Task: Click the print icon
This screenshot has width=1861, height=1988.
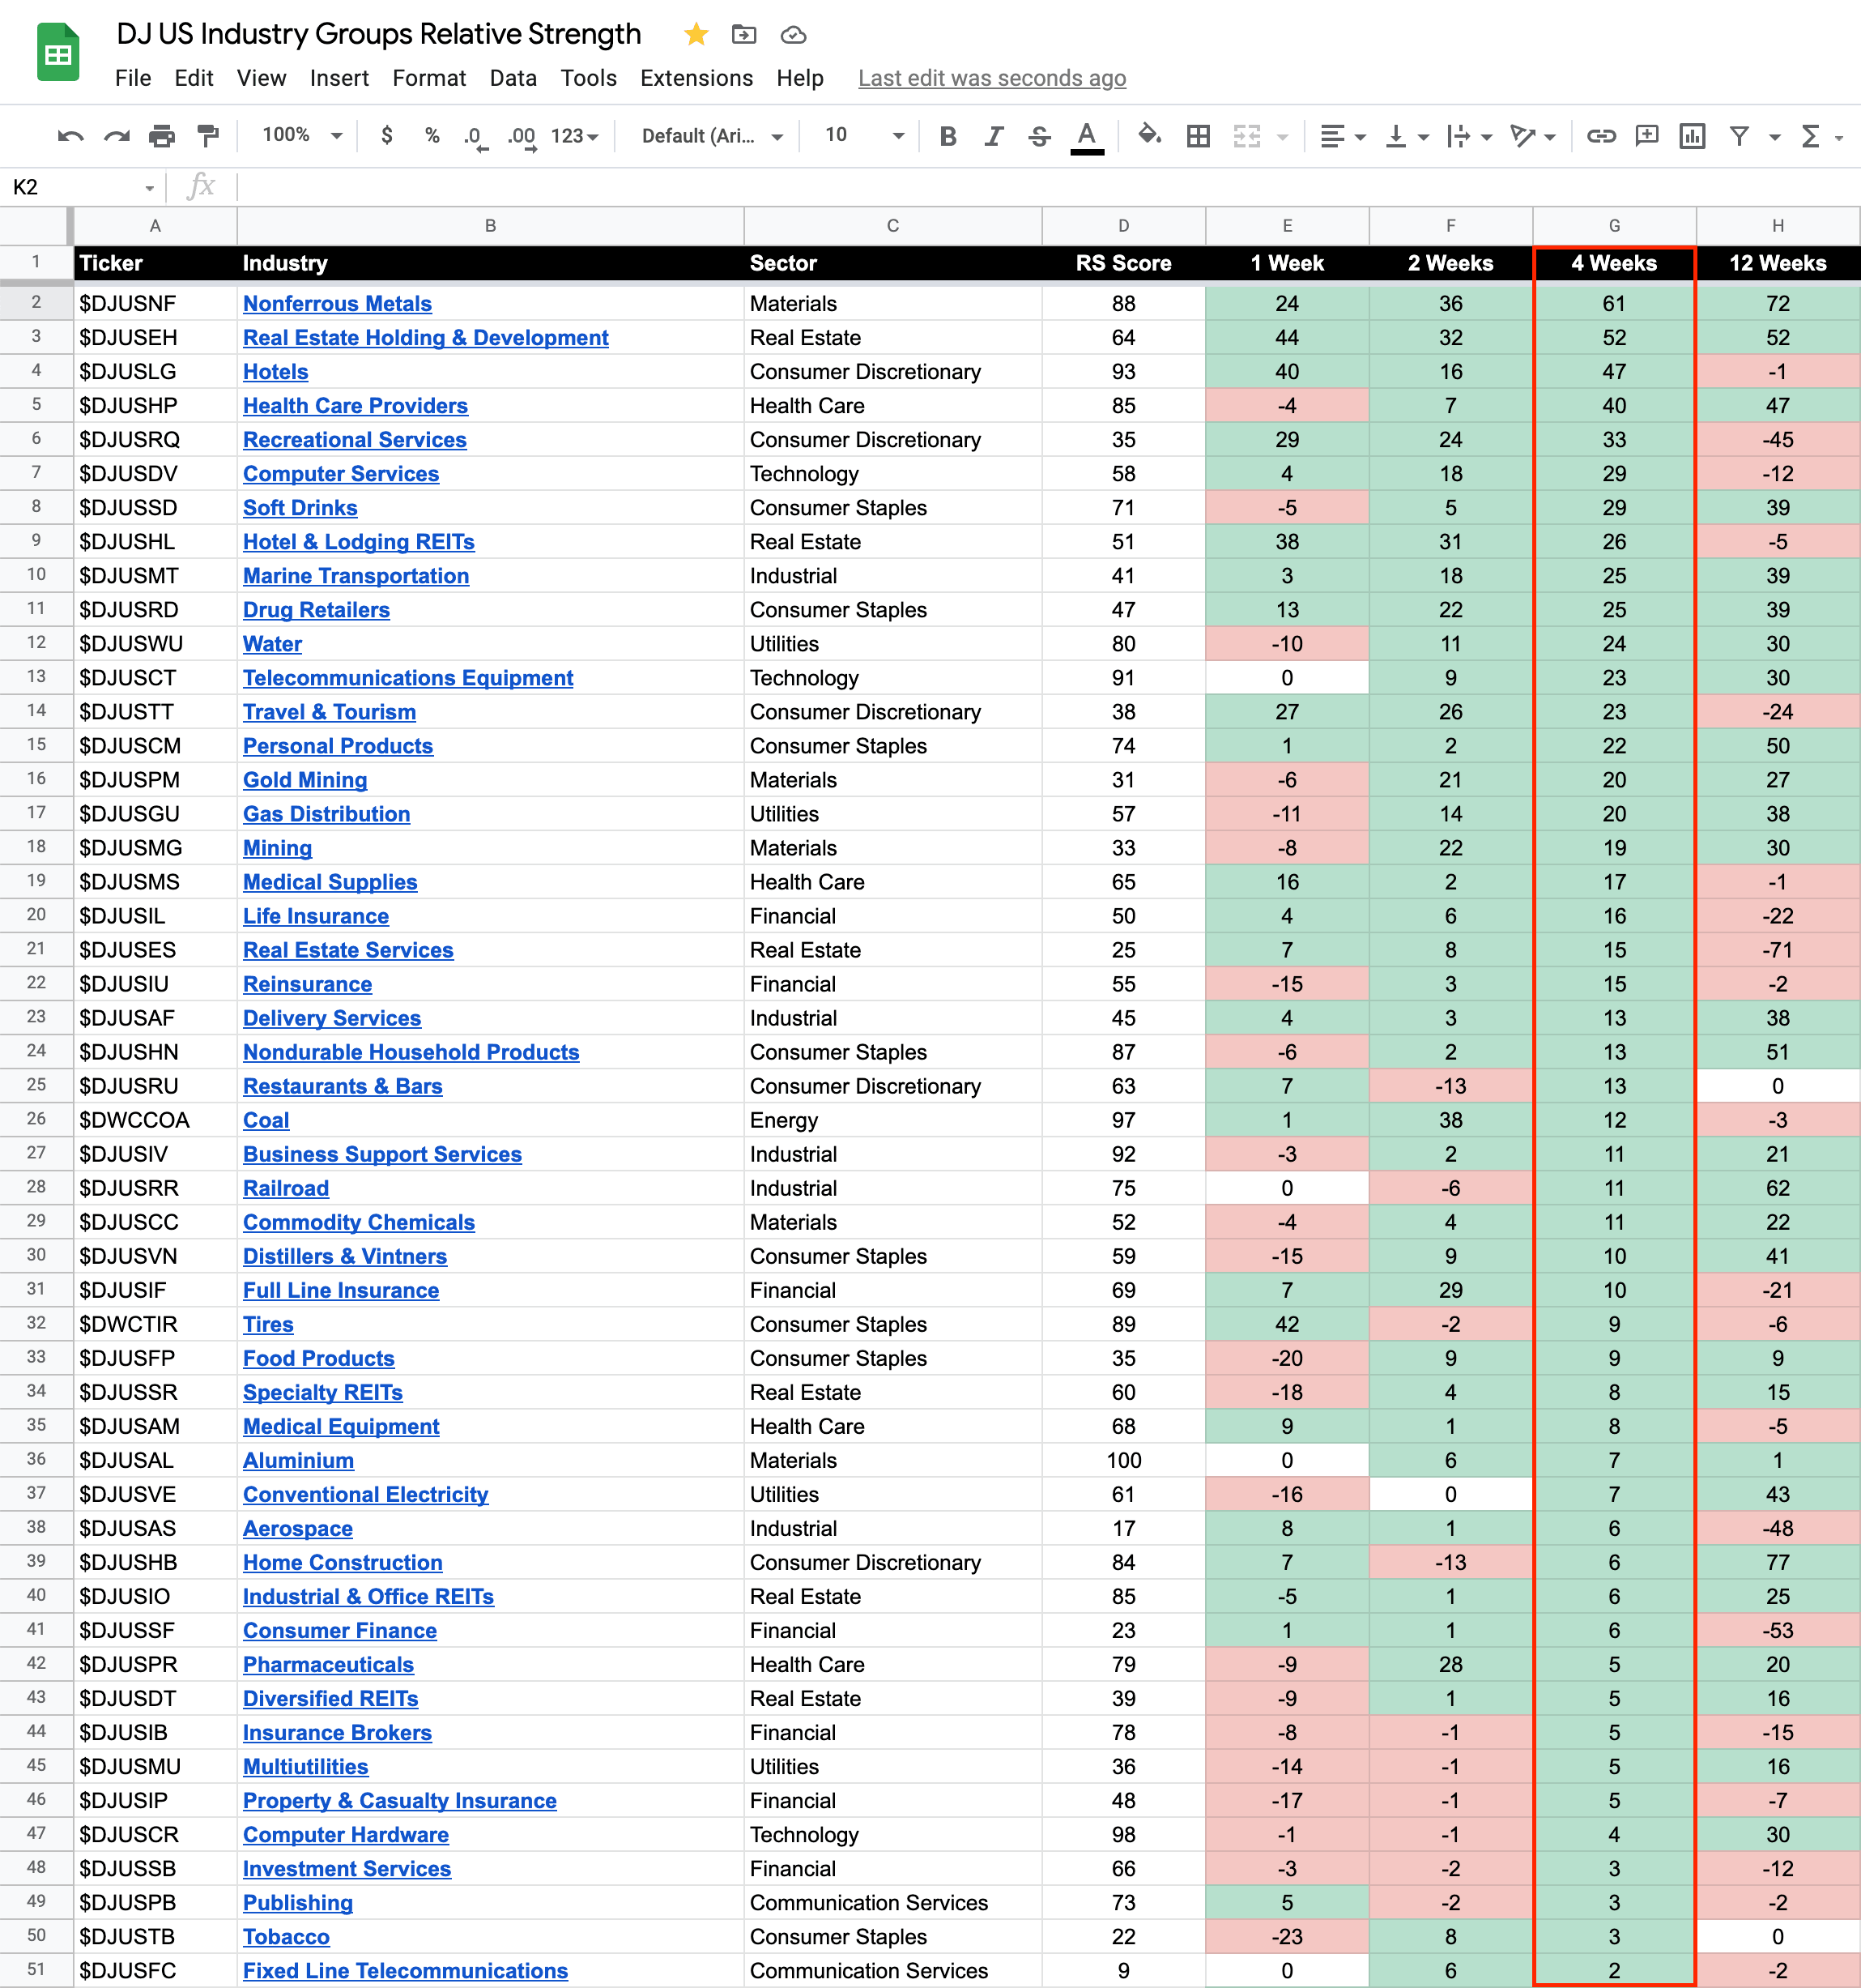Action: tap(162, 136)
